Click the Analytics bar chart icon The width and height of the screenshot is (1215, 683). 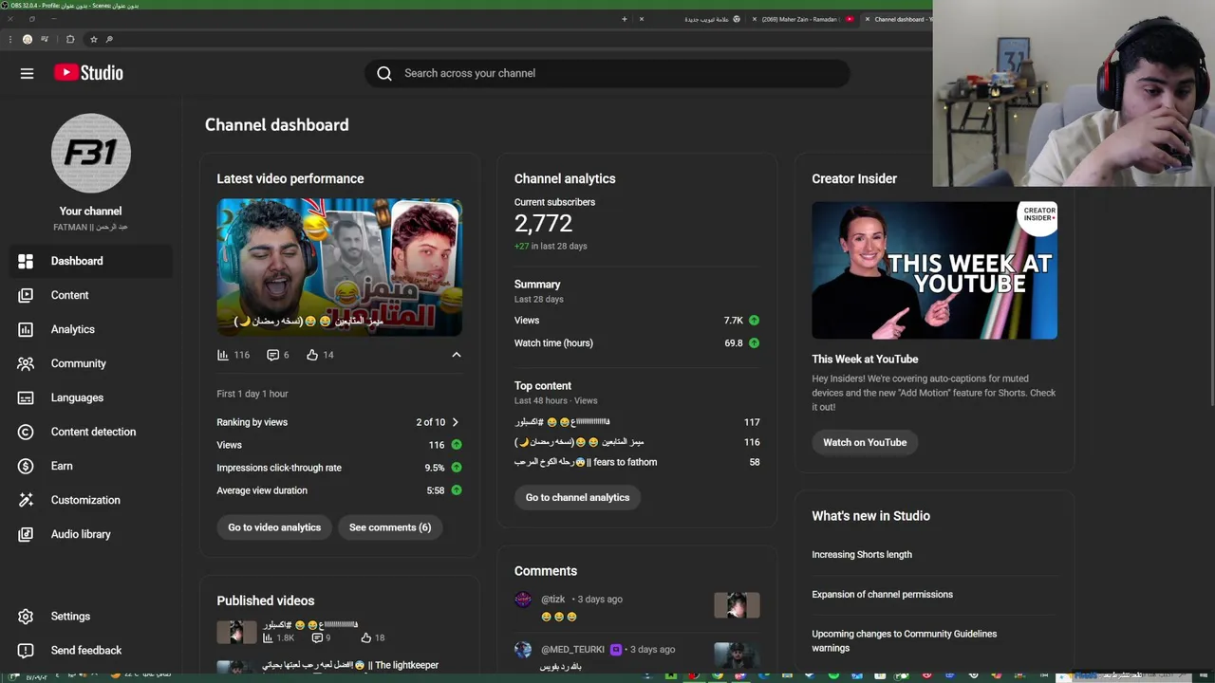point(26,329)
